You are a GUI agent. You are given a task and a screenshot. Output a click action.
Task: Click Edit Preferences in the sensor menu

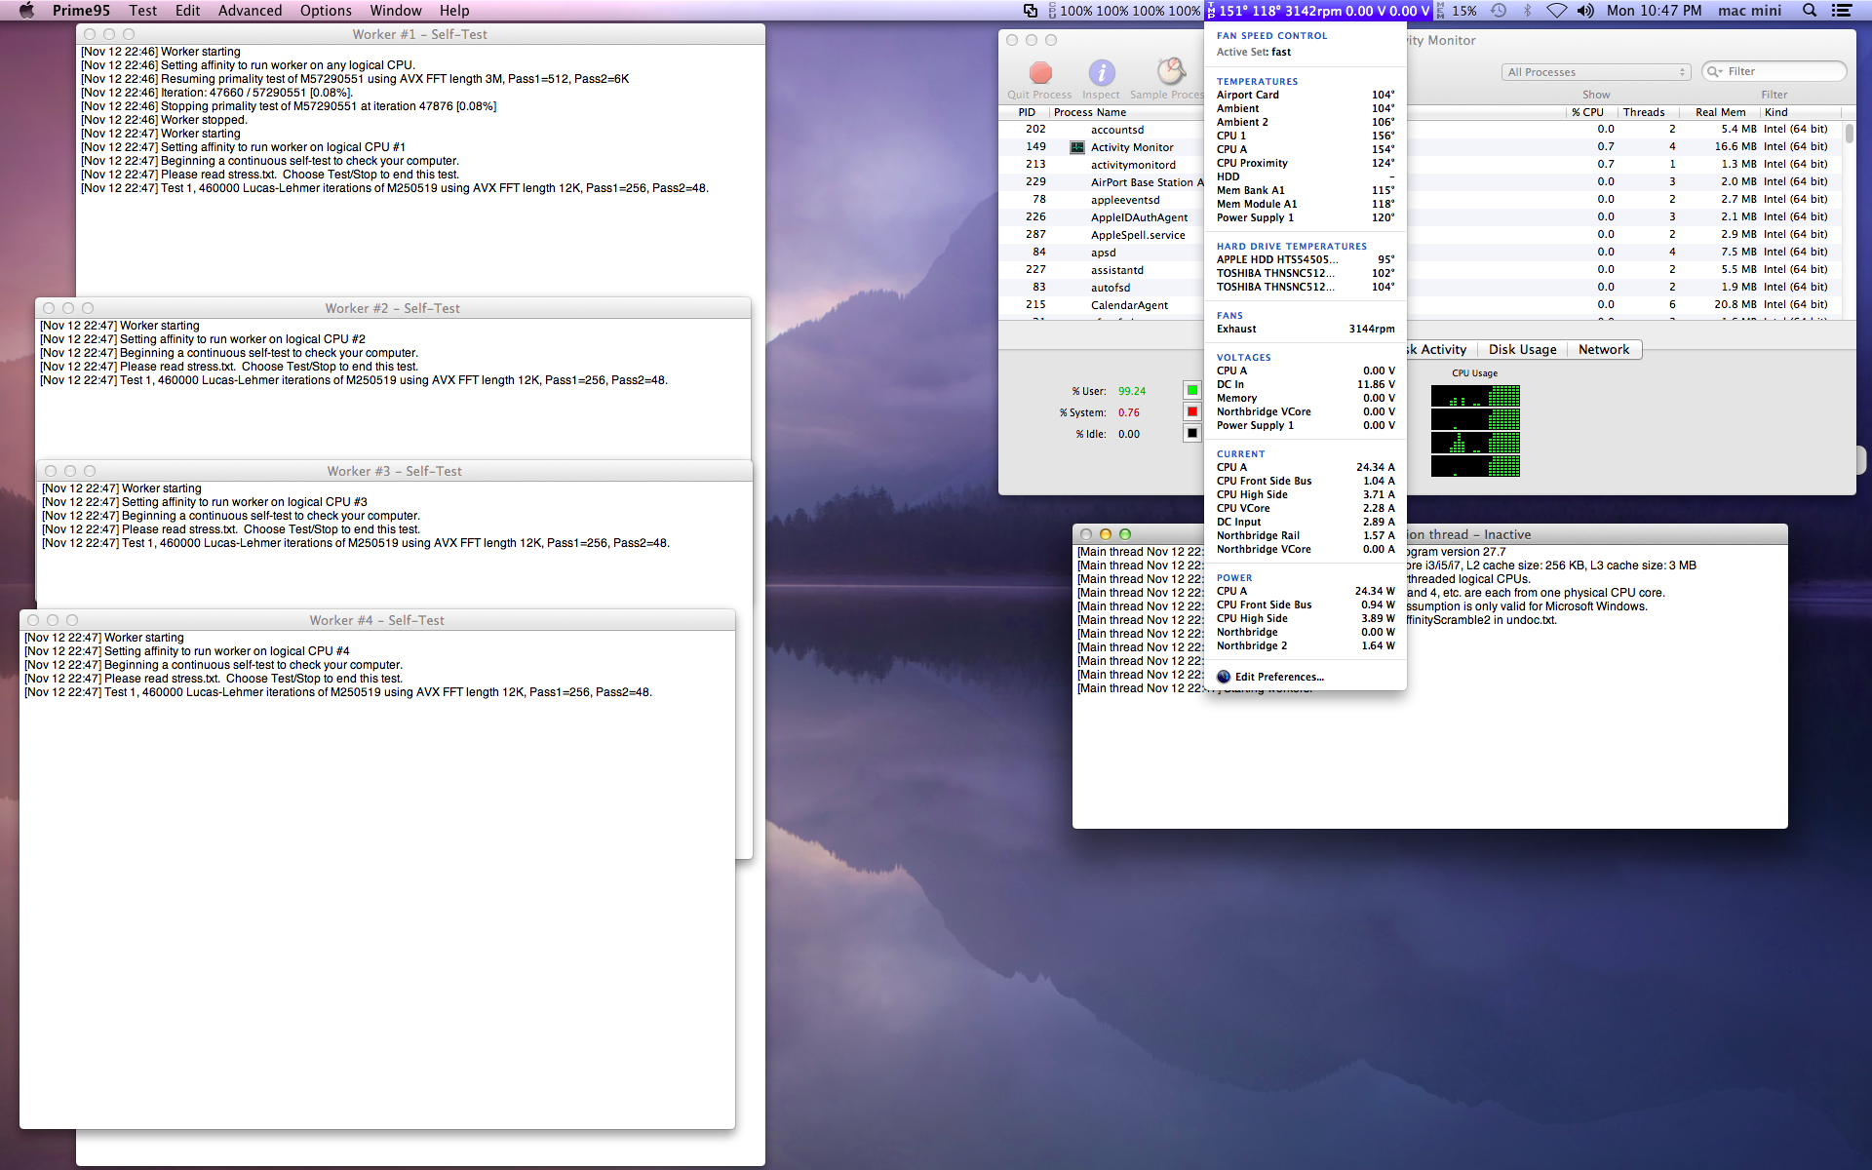[1279, 677]
